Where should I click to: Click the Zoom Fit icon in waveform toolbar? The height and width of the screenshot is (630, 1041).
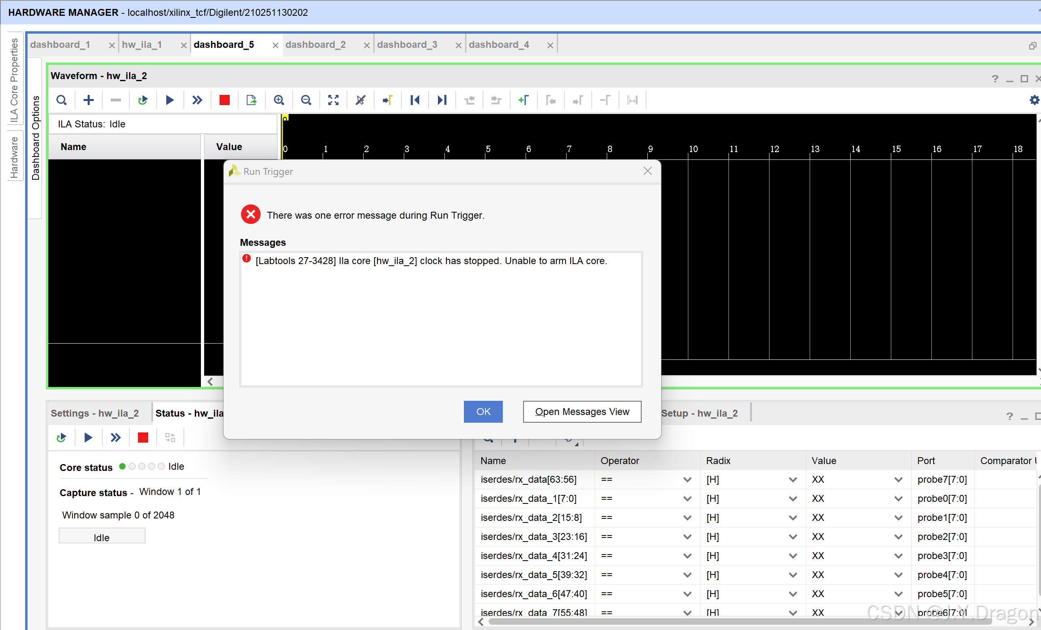point(333,100)
